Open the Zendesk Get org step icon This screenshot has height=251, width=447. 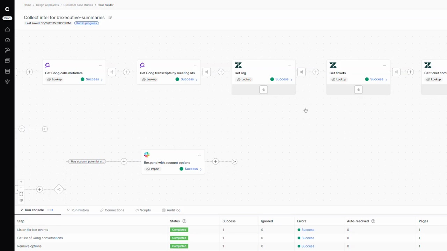238,65
